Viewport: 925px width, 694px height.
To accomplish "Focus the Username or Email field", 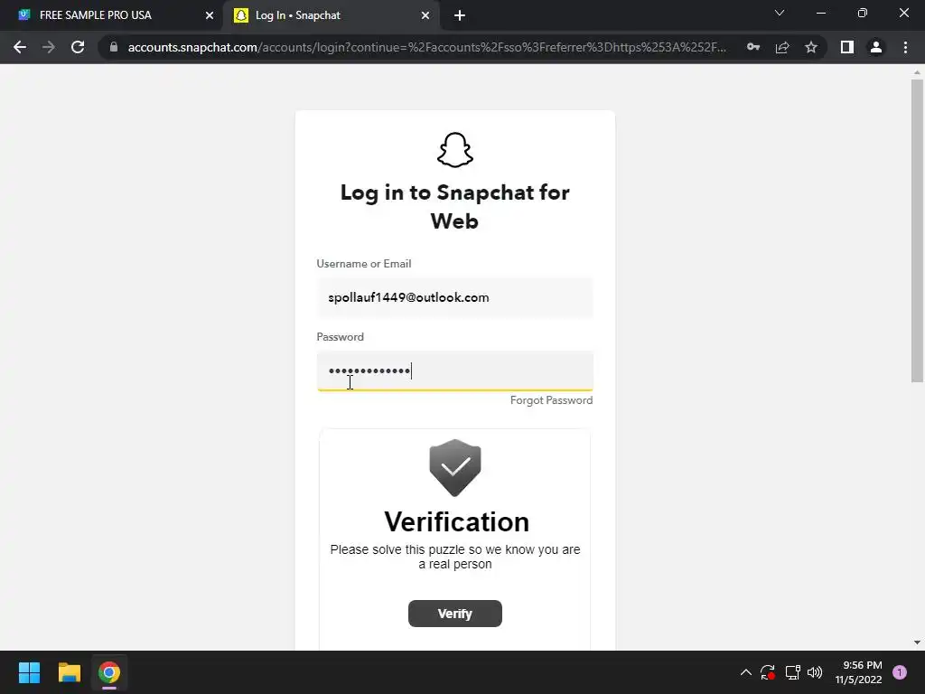I will point(455,297).
